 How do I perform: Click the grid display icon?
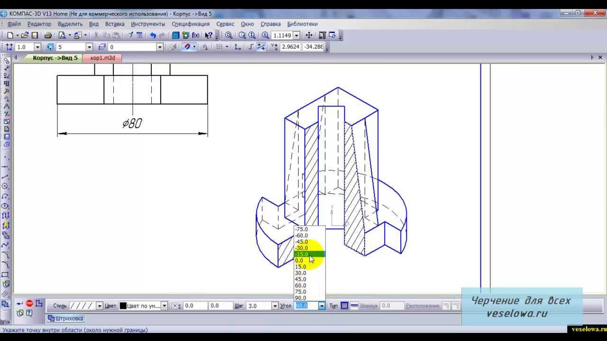pos(219,47)
